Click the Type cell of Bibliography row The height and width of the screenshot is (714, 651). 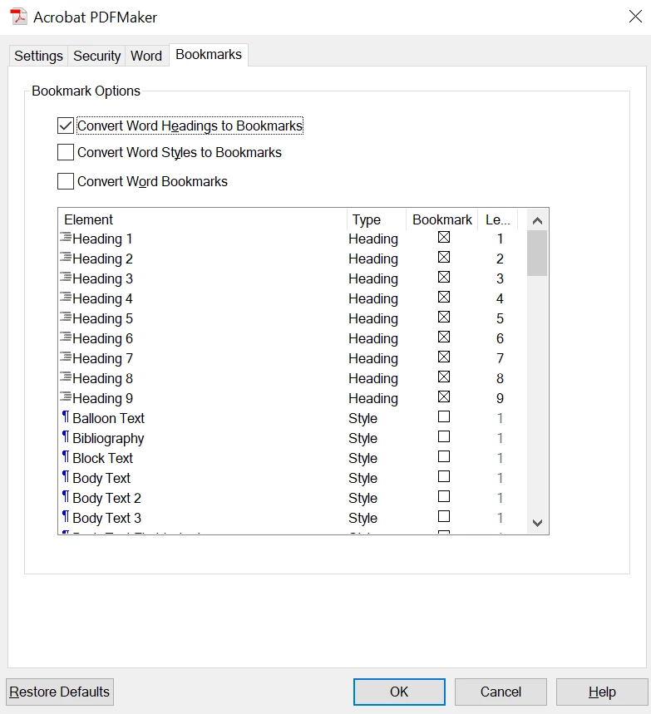[x=362, y=439]
